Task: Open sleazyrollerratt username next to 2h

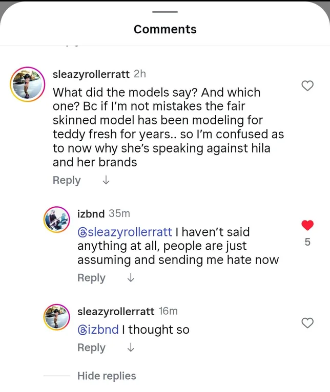Action: point(91,74)
